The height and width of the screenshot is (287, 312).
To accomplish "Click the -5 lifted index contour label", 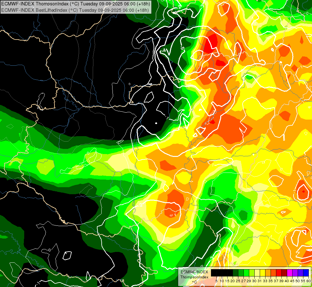I will 183,48.
